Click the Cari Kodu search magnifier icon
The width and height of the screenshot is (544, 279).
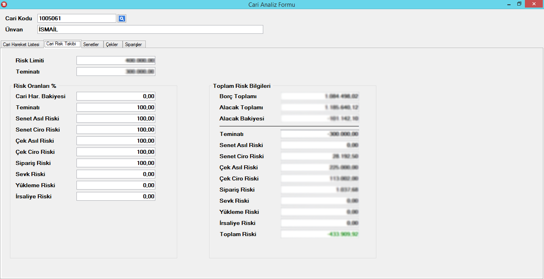coord(122,18)
